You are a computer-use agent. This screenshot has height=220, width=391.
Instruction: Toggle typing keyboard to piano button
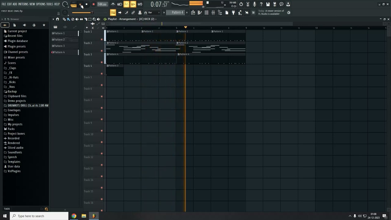[113, 13]
